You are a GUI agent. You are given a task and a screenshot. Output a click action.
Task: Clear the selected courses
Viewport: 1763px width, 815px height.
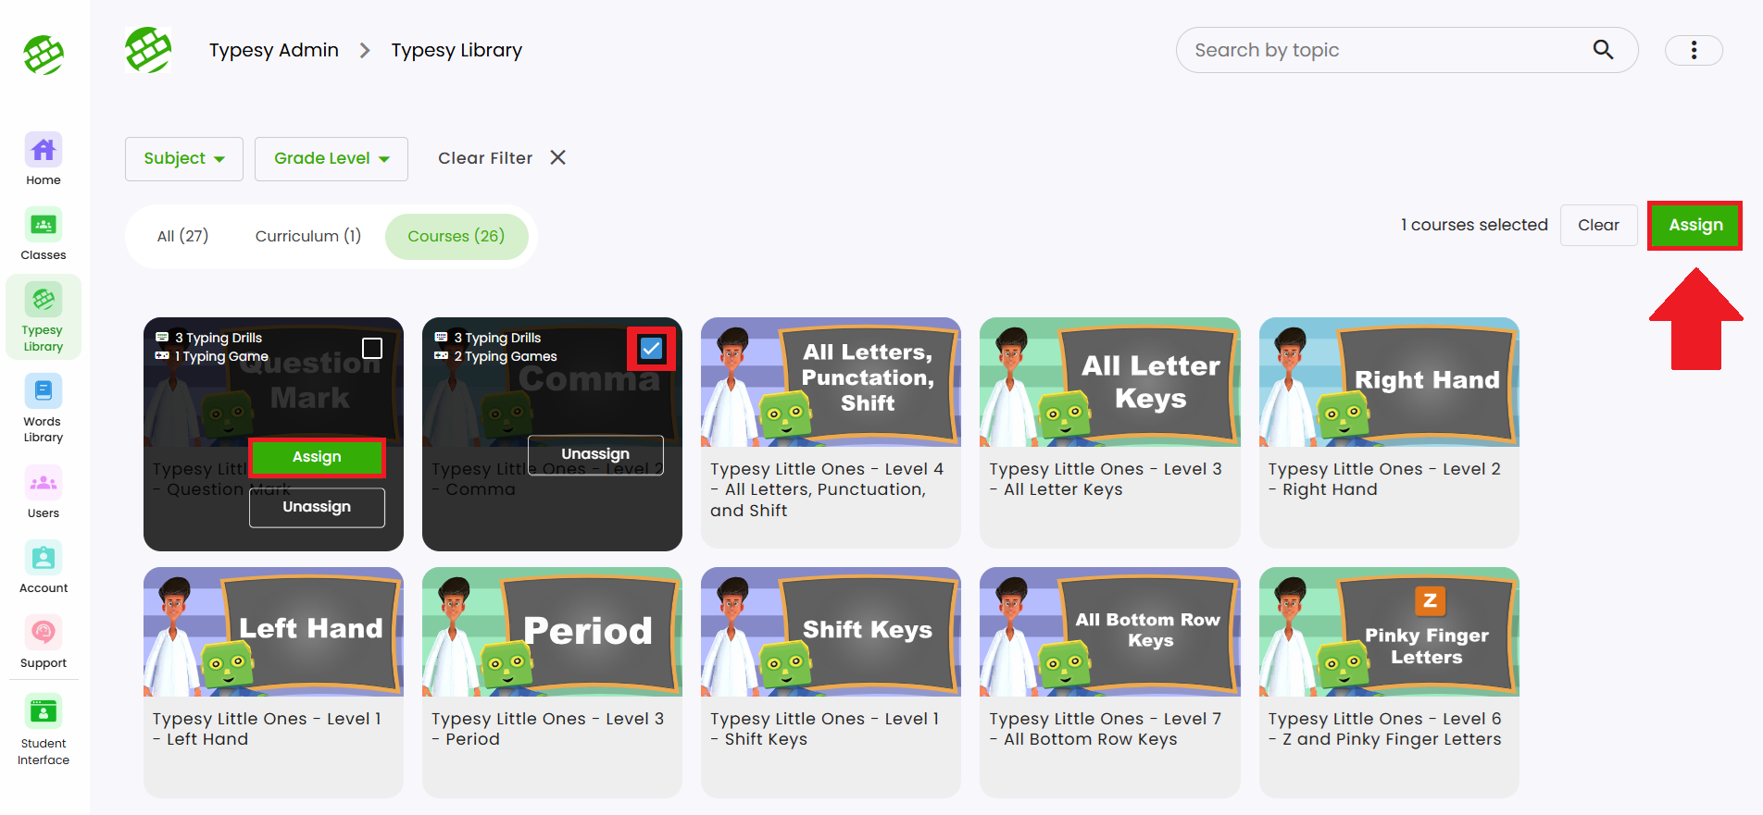(x=1597, y=225)
